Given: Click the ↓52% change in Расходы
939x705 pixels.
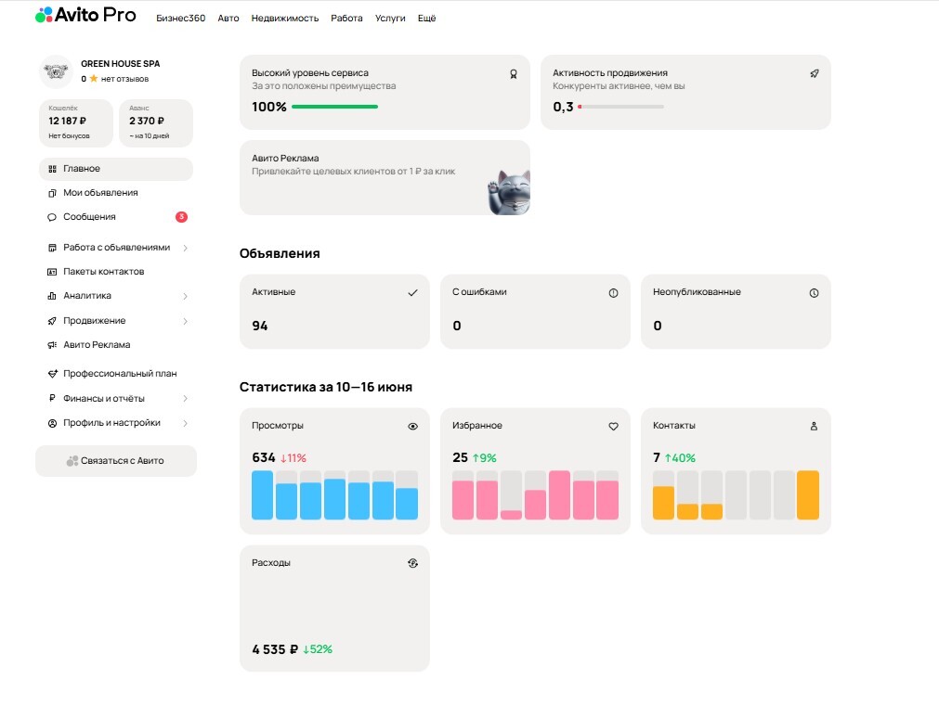Looking at the screenshot, I should point(318,649).
